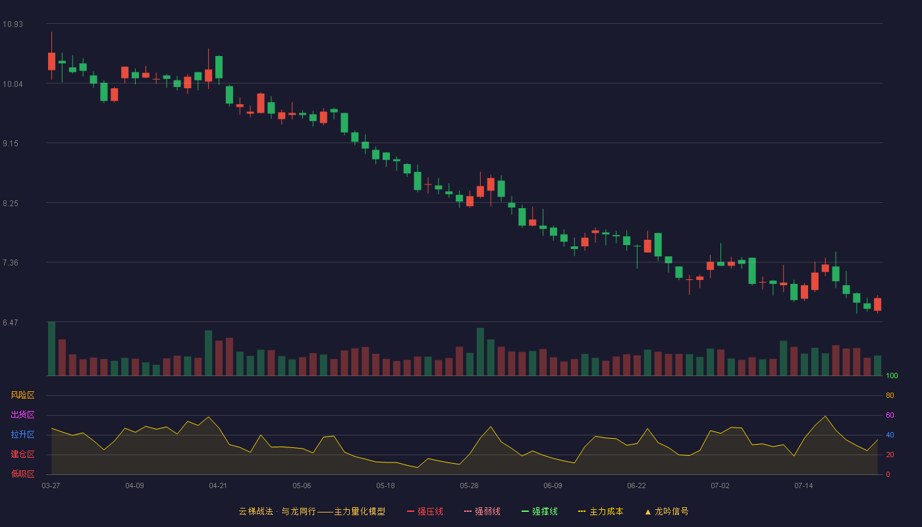Select the last red candlestick at chart's right end
The width and height of the screenshot is (922, 527).
pos(877,304)
